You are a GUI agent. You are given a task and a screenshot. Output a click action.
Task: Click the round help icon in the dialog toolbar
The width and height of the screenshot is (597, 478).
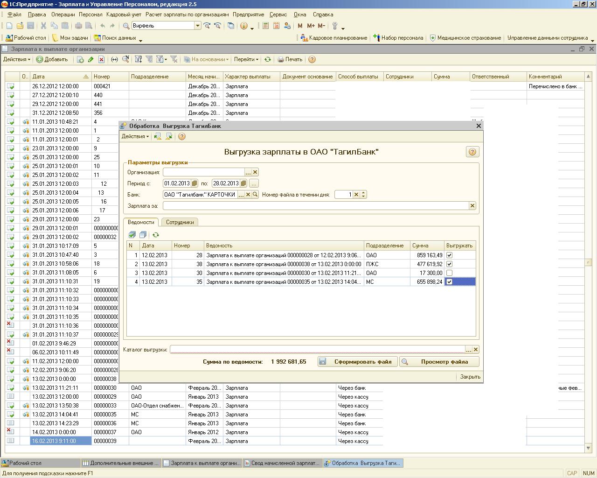(x=182, y=136)
